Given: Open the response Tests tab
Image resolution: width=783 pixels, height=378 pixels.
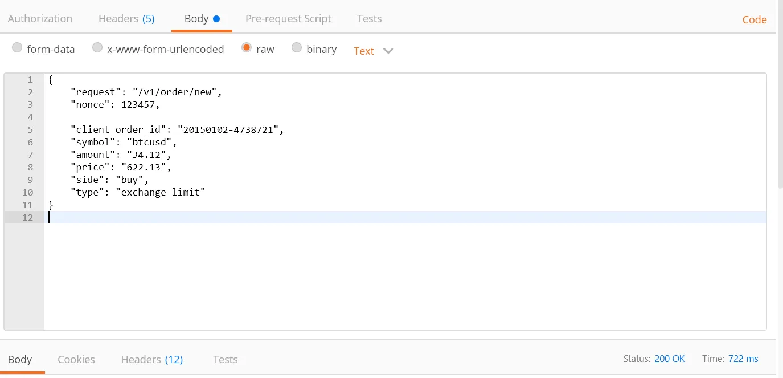Looking at the screenshot, I should [x=226, y=360].
